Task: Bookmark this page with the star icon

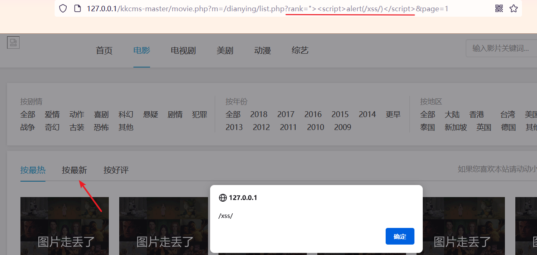Action: [514, 8]
